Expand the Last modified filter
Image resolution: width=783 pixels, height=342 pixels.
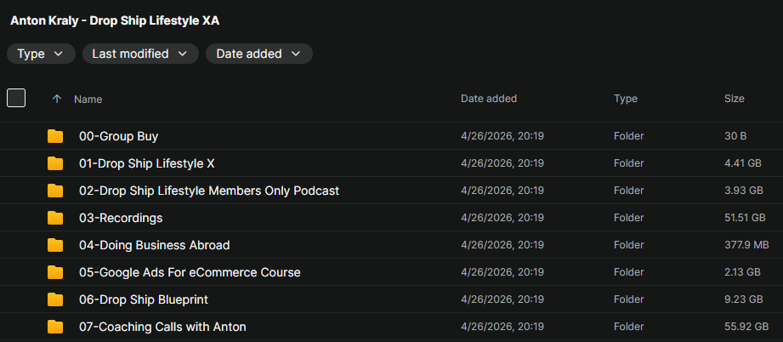[x=140, y=54]
